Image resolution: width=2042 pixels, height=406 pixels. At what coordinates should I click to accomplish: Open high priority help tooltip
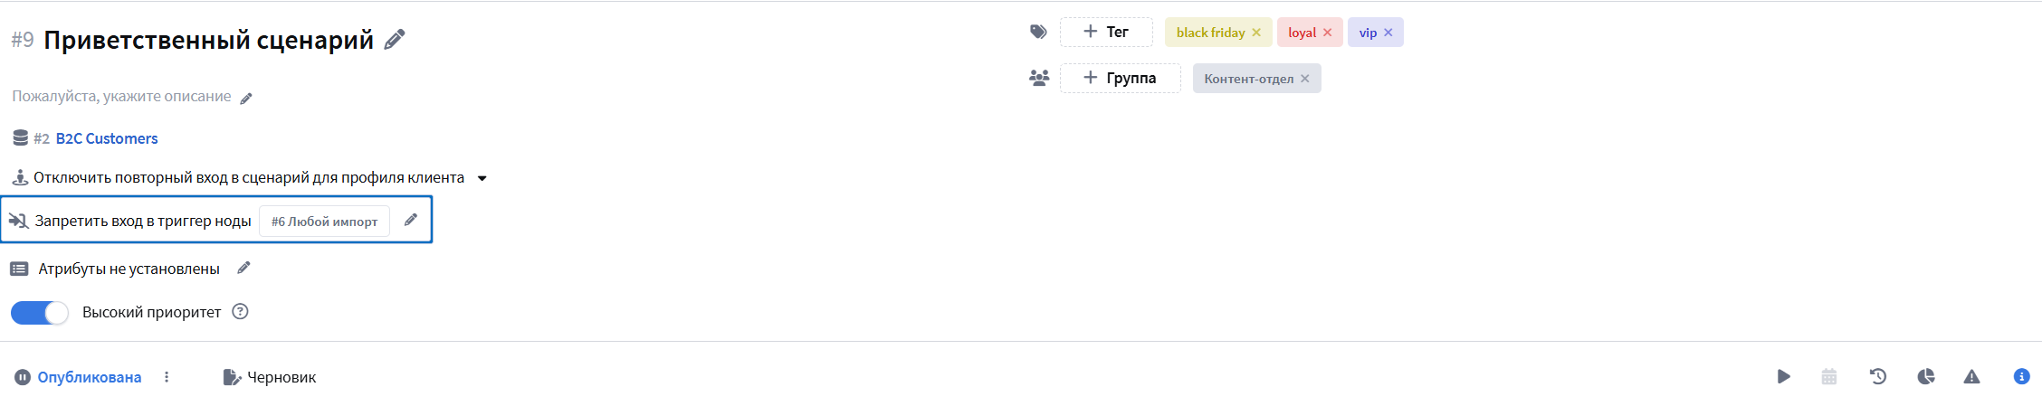tap(240, 311)
